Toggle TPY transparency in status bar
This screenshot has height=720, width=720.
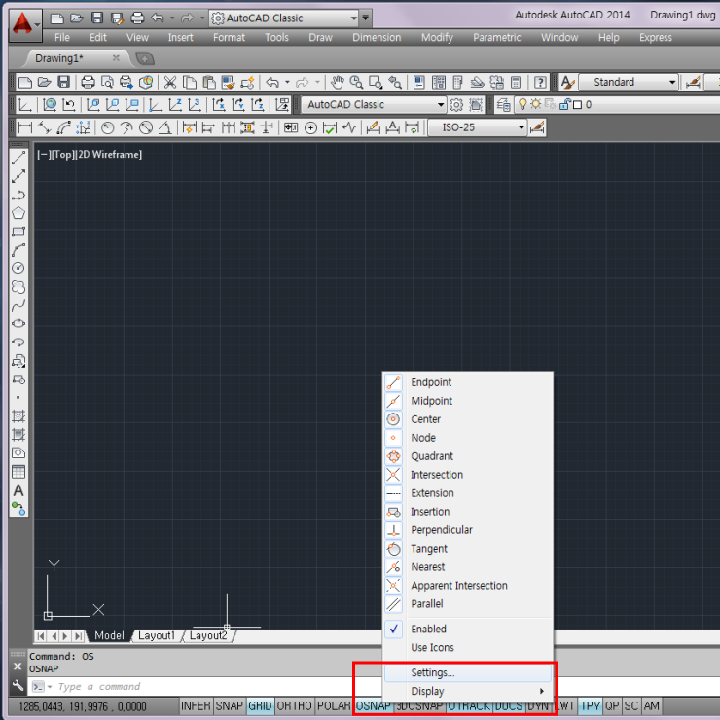click(x=590, y=705)
